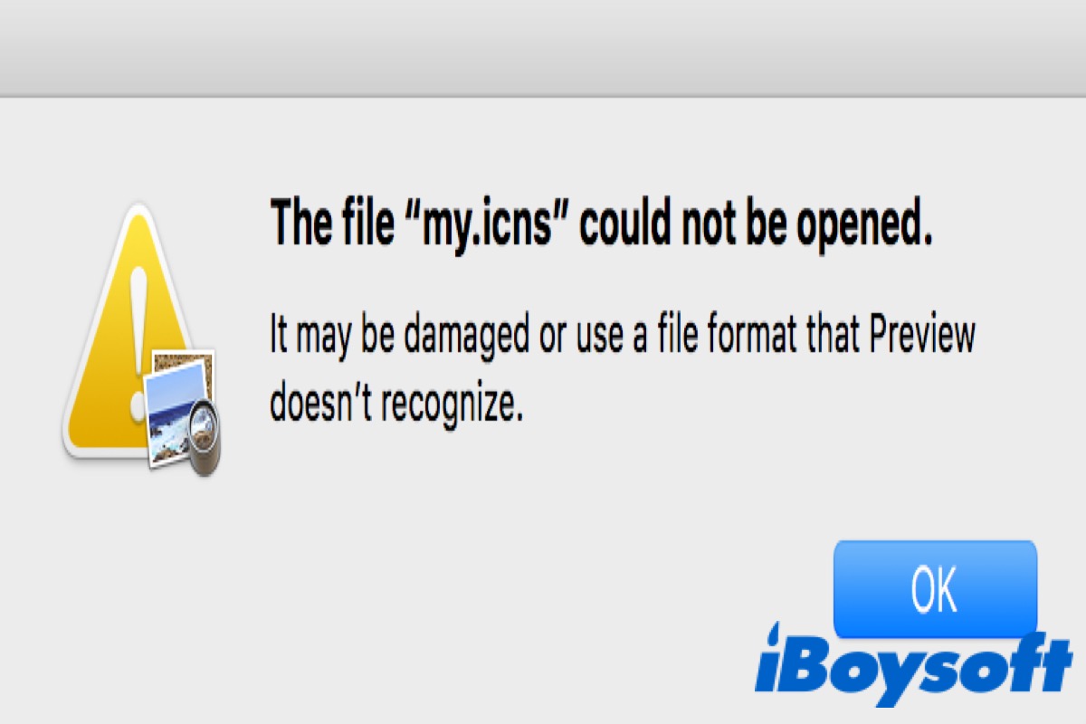Click the gray window title bar

coord(543,45)
